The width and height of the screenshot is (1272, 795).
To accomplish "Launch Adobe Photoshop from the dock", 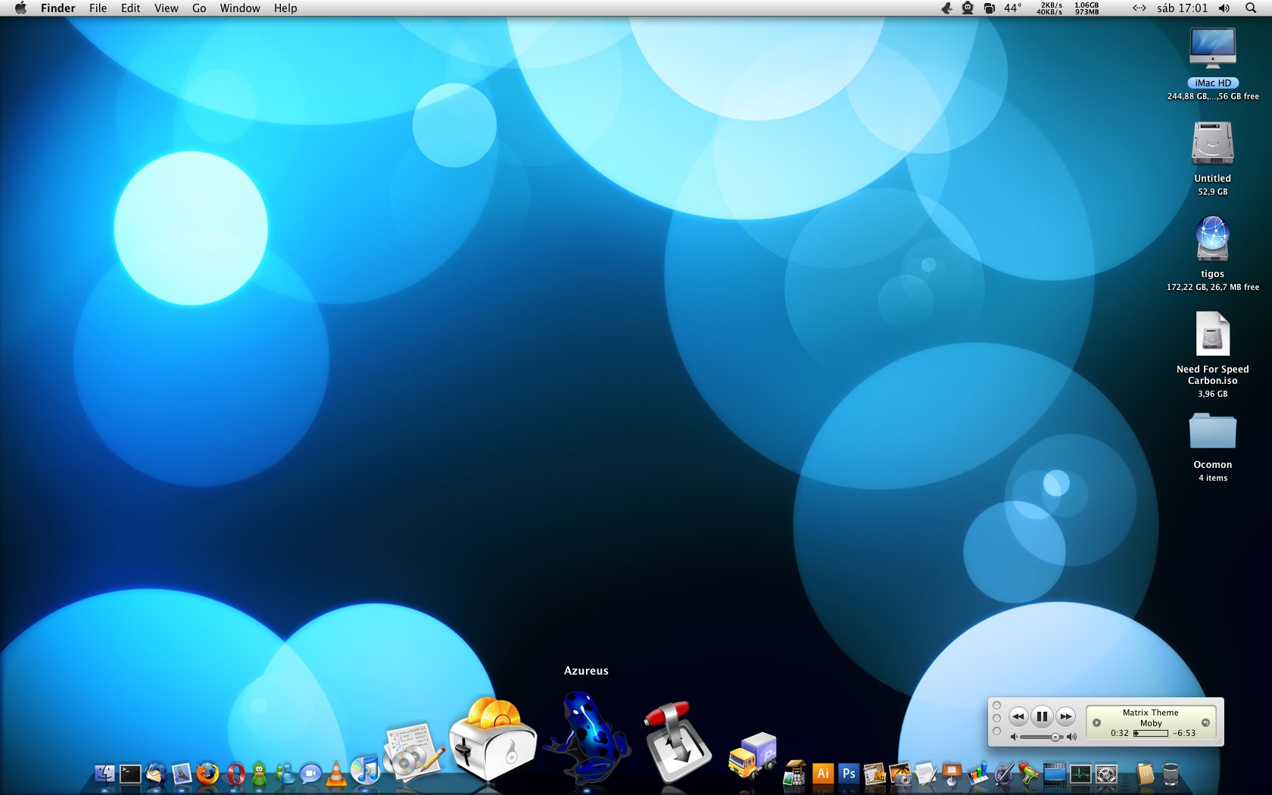I will 849,774.
